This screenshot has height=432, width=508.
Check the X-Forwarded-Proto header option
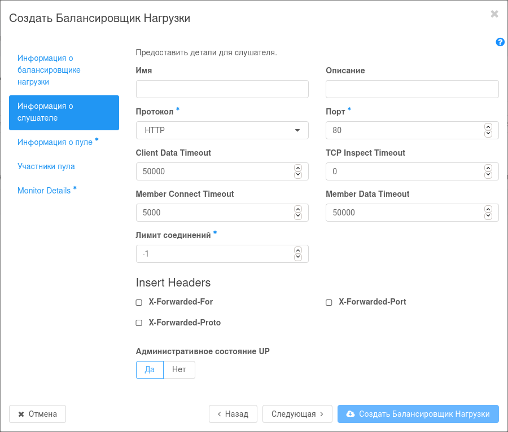pyautogui.click(x=139, y=323)
